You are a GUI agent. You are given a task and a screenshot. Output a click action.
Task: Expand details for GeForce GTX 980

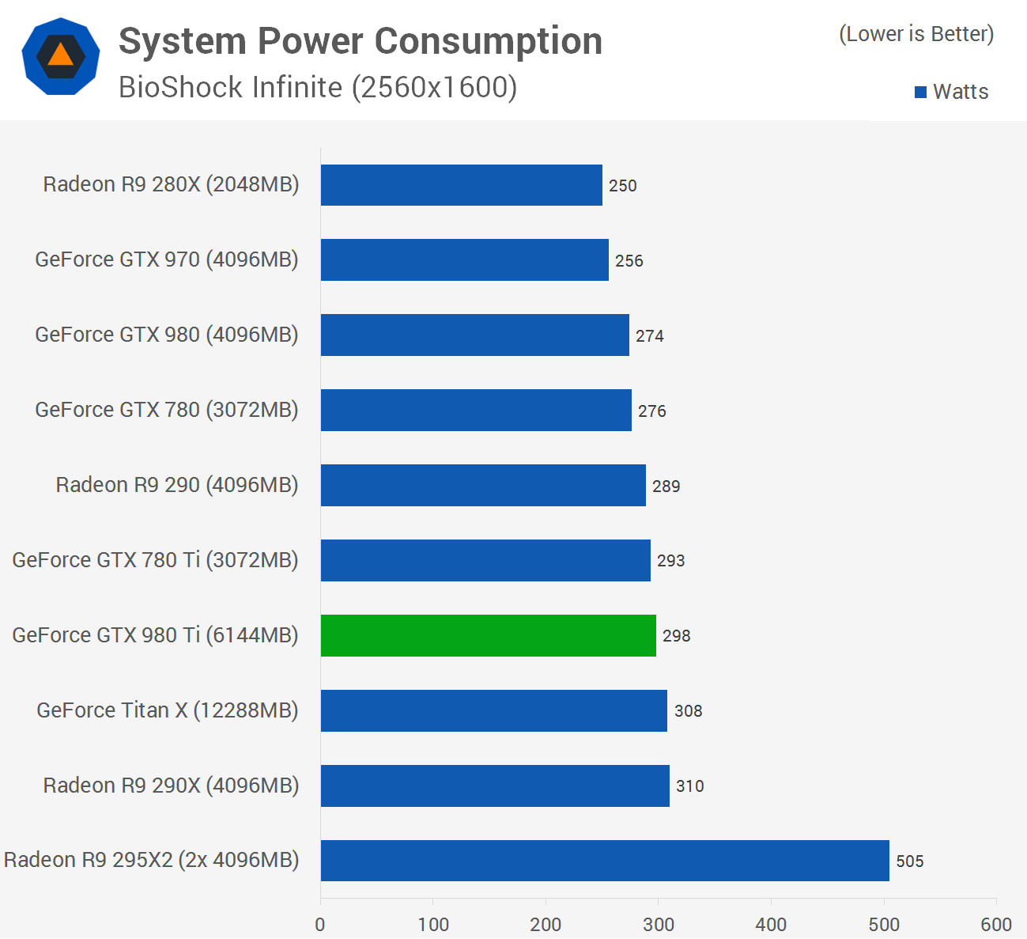coord(474,335)
